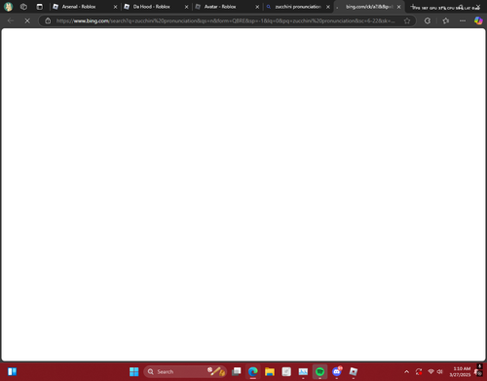The width and height of the screenshot is (487, 381).
Task: Open the notepad-style taskbar app
Action: [286, 371]
